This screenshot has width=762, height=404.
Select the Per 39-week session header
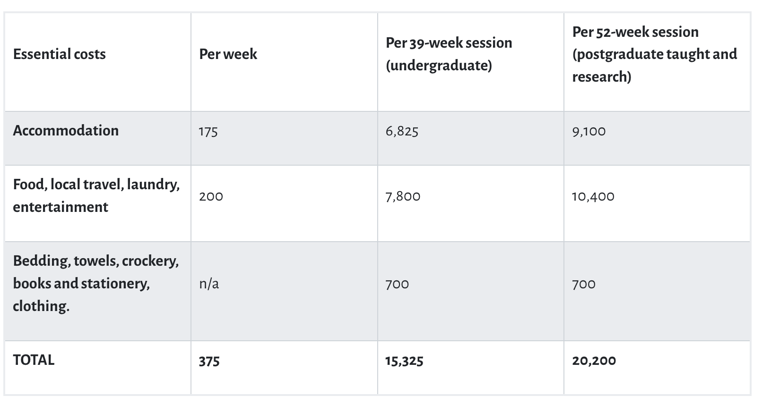coord(449,54)
